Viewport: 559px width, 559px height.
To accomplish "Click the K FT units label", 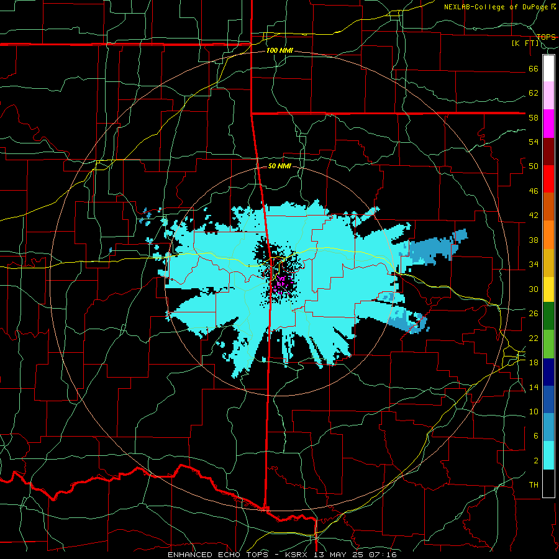I will pyautogui.click(x=525, y=43).
